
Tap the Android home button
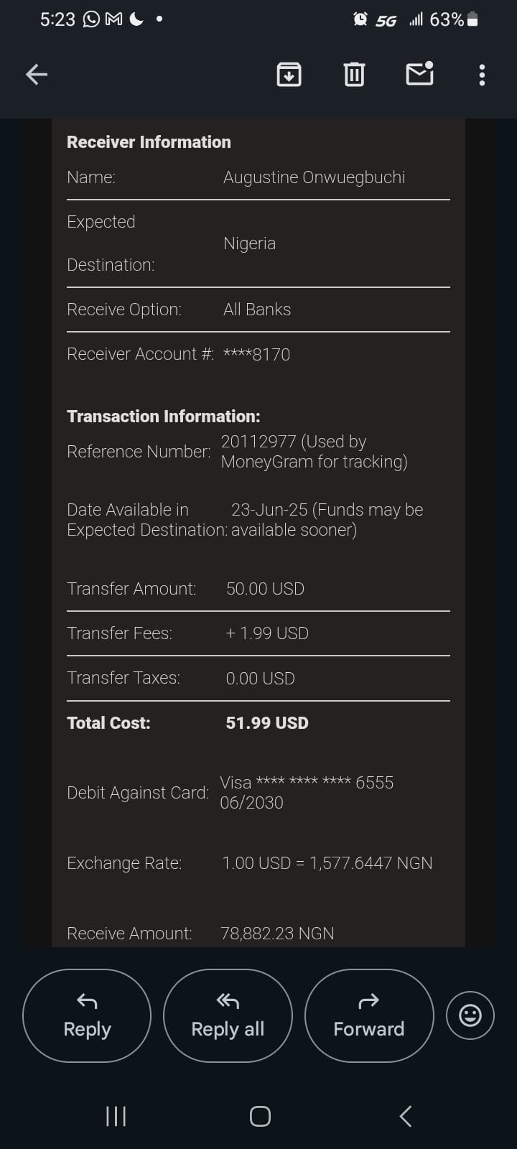[260, 1116]
